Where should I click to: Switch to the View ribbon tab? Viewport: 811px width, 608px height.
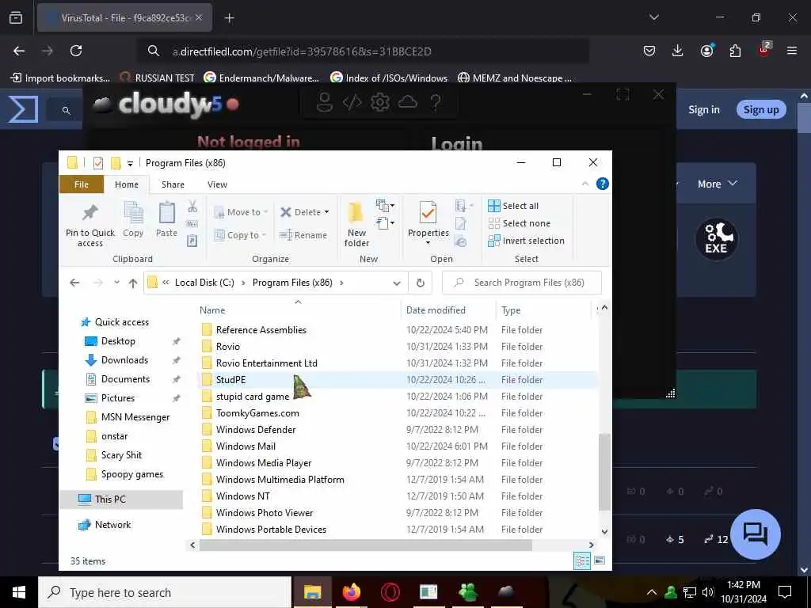point(217,184)
